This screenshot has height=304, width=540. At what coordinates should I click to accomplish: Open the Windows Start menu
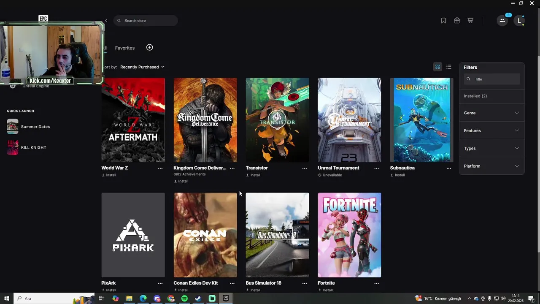pos(7,299)
